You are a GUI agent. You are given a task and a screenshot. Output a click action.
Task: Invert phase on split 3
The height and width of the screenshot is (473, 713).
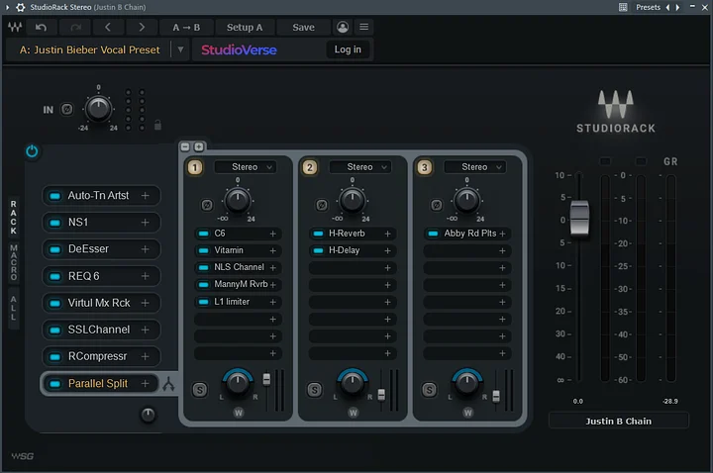(x=437, y=205)
